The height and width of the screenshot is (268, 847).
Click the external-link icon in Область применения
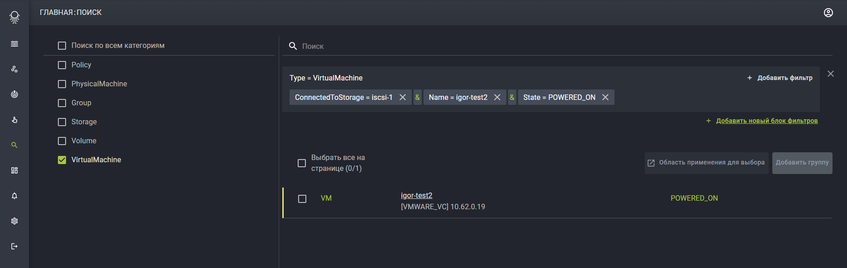[x=651, y=163]
